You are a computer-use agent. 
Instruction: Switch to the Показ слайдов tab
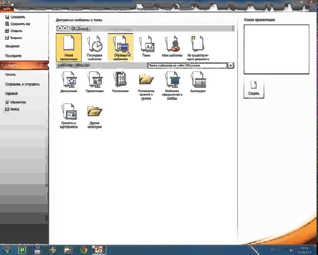[x=120, y=9]
